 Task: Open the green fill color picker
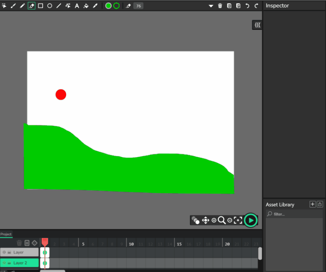[108, 6]
